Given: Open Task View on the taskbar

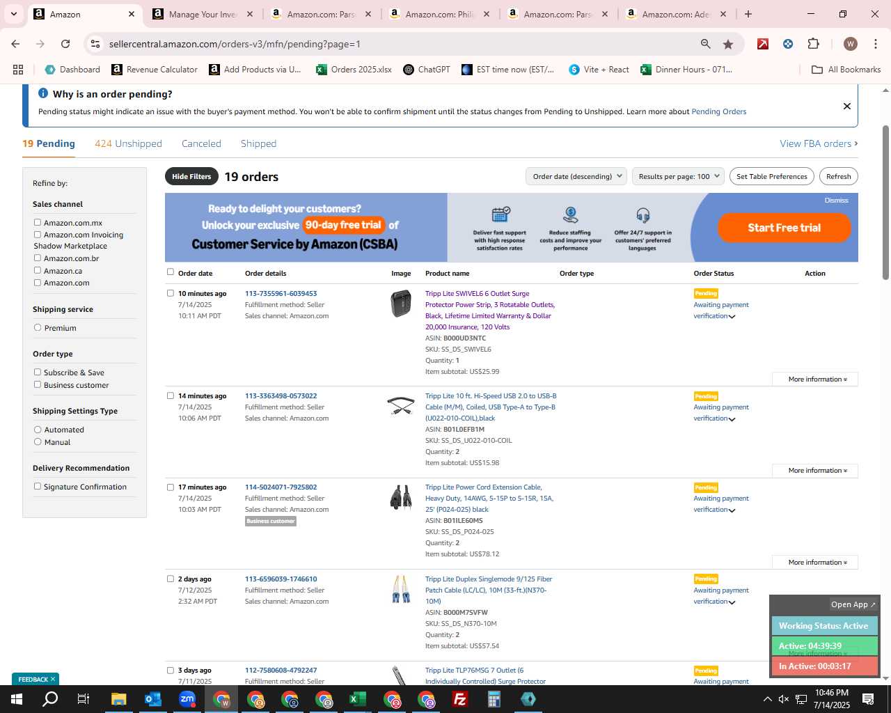Looking at the screenshot, I should [84, 699].
